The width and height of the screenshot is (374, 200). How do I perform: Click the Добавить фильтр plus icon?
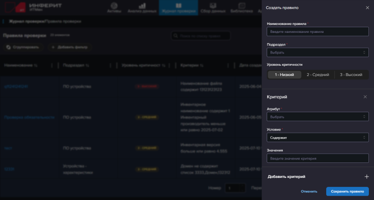[53, 47]
